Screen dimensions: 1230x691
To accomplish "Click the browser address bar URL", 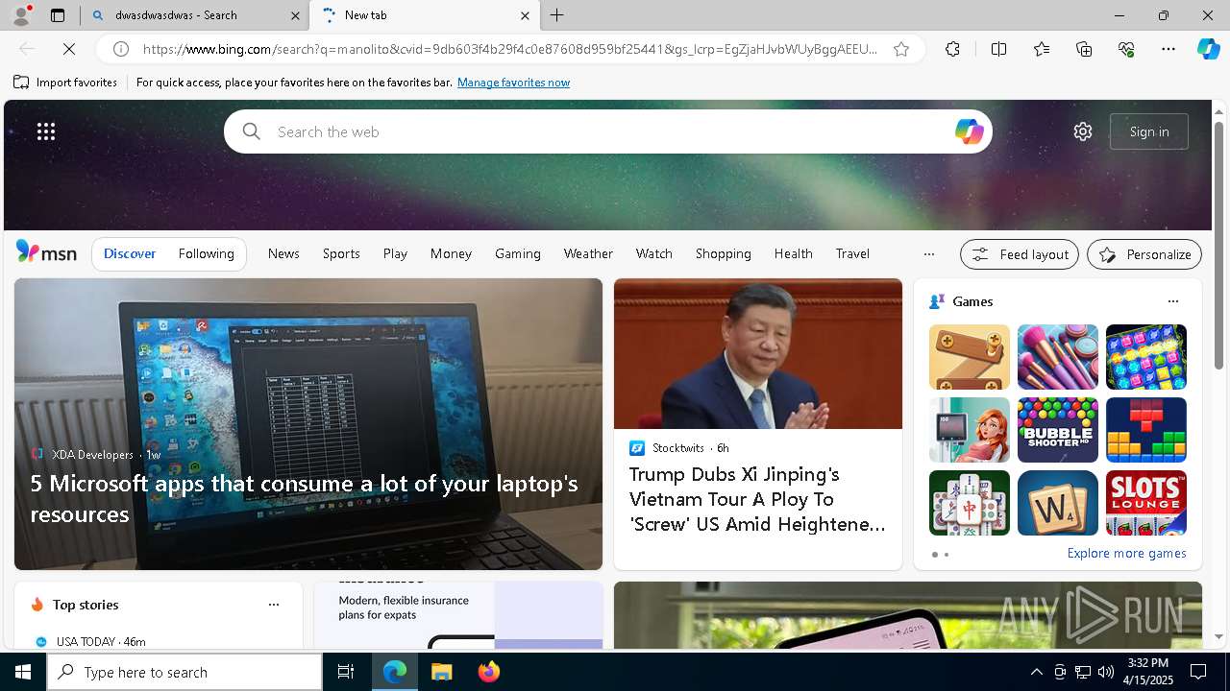I will click(509, 49).
